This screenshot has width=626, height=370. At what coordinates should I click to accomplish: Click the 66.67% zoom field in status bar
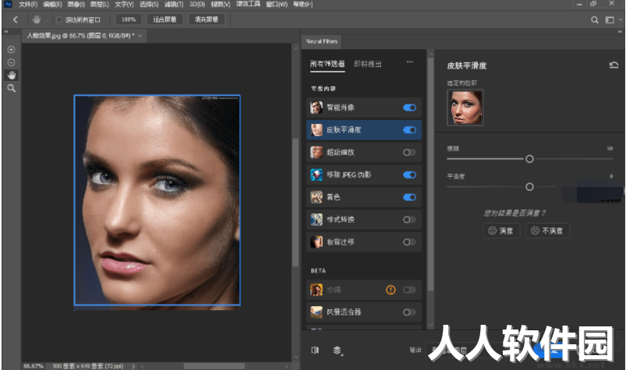click(34, 366)
